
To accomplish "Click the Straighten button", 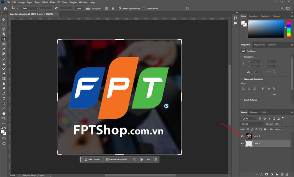I will click(x=94, y=8).
